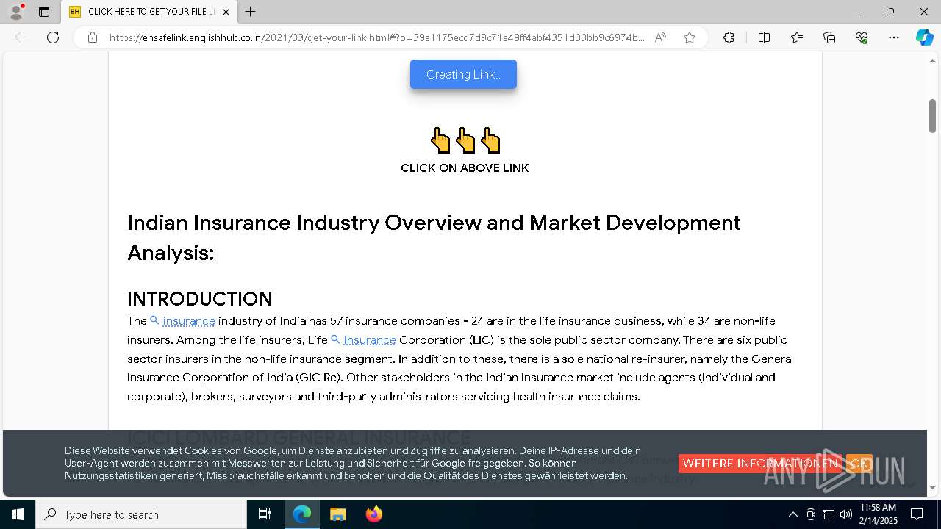Open the Edge profile icon

[16, 12]
